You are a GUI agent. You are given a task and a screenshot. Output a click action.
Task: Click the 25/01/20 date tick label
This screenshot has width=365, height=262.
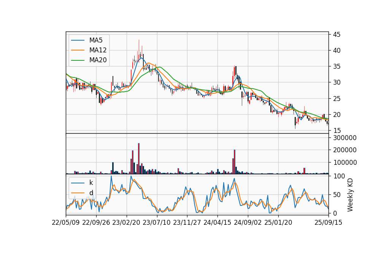point(278,223)
